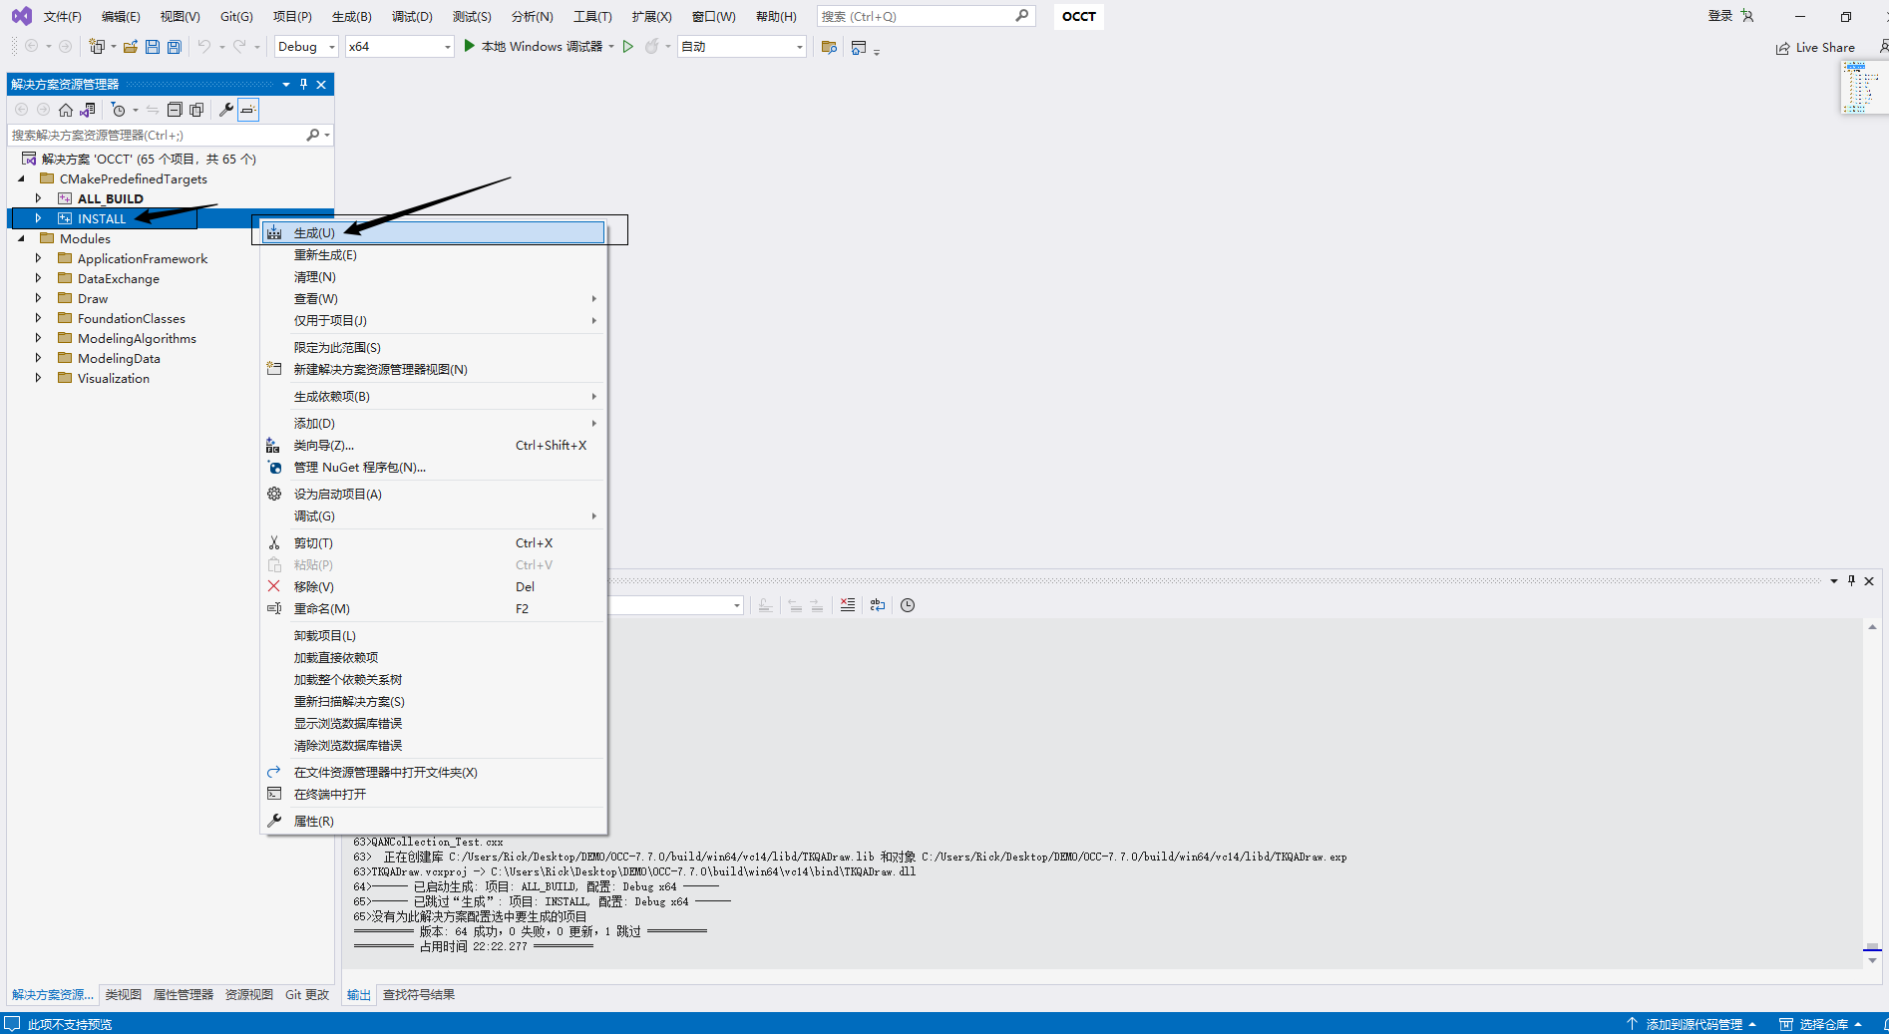Open the 文件(F) menu
Viewport: 1889px width, 1034px height.
[62, 16]
